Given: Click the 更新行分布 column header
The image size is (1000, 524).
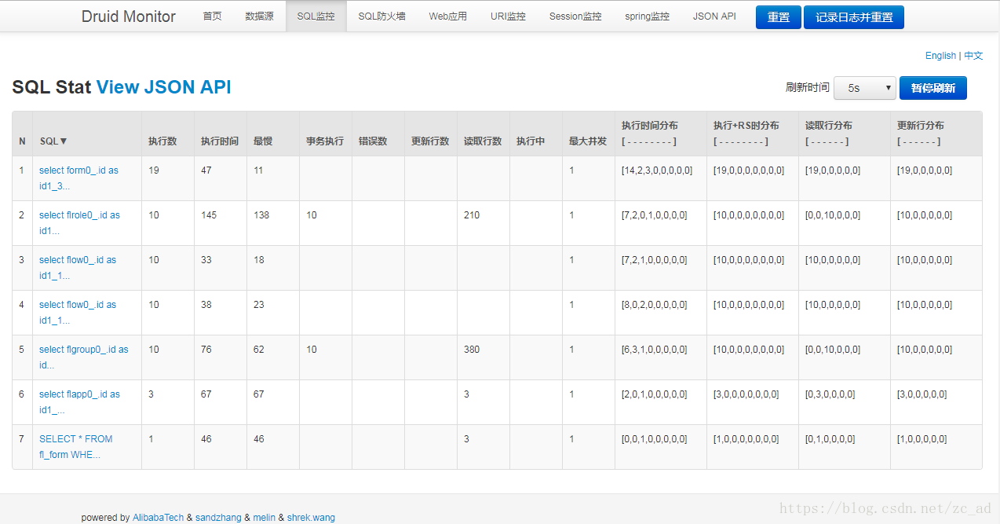Looking at the screenshot, I should [x=921, y=126].
